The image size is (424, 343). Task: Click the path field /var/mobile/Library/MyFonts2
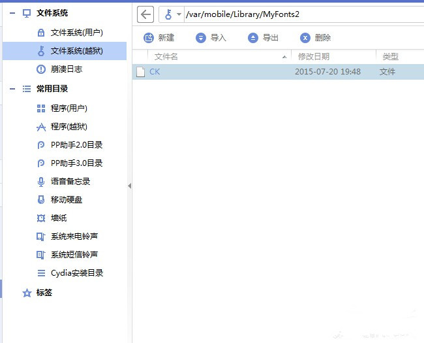tap(304, 14)
